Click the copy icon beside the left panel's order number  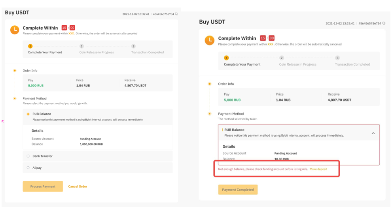pos(176,14)
